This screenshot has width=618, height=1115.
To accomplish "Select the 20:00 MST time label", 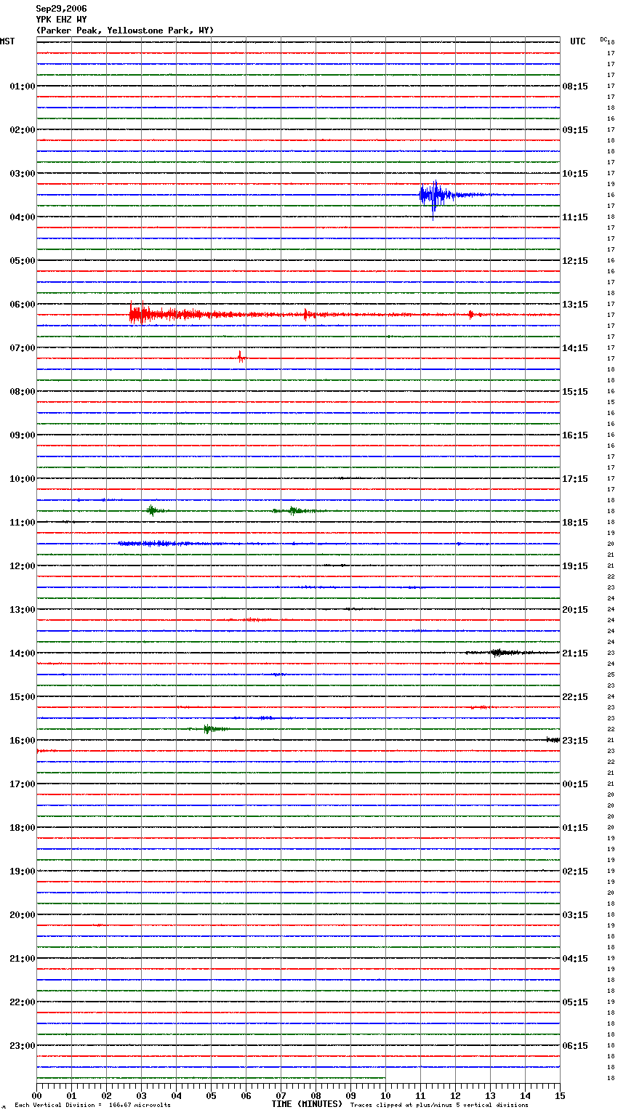I will (x=22, y=915).
